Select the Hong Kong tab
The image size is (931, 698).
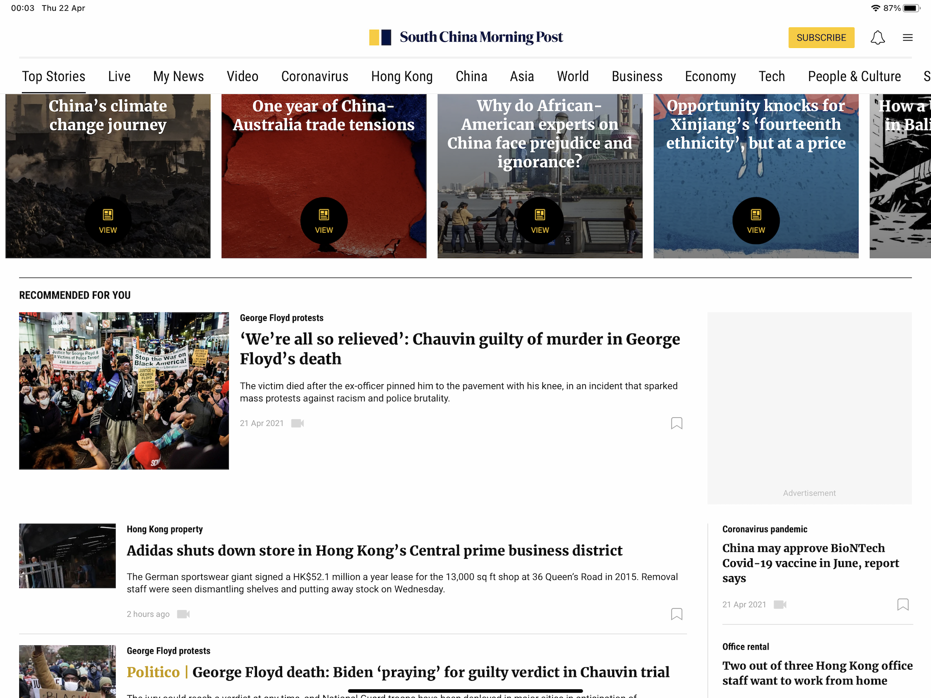point(402,76)
